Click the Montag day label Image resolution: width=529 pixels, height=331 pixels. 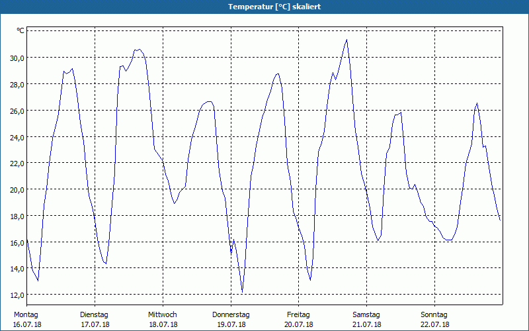26,315
